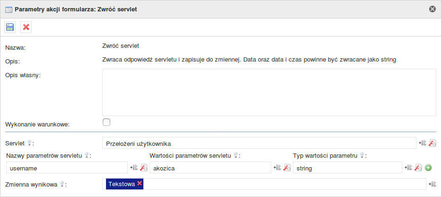Open variable picker for Zmienna wynikowa field
The height and width of the screenshot is (197, 441).
click(432, 184)
